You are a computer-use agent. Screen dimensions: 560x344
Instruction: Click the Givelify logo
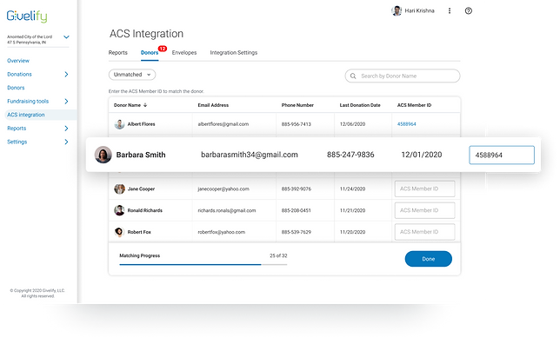[27, 16]
